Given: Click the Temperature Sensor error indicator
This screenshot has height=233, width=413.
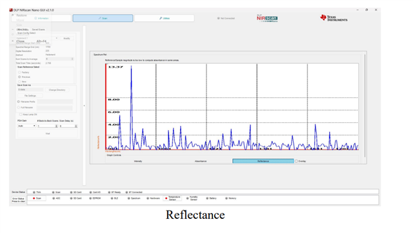Looking at the screenshot, I should point(172,198).
